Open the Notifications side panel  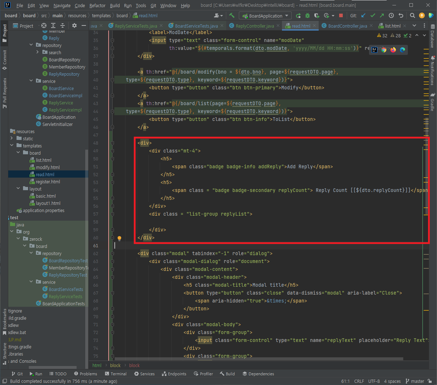(433, 70)
